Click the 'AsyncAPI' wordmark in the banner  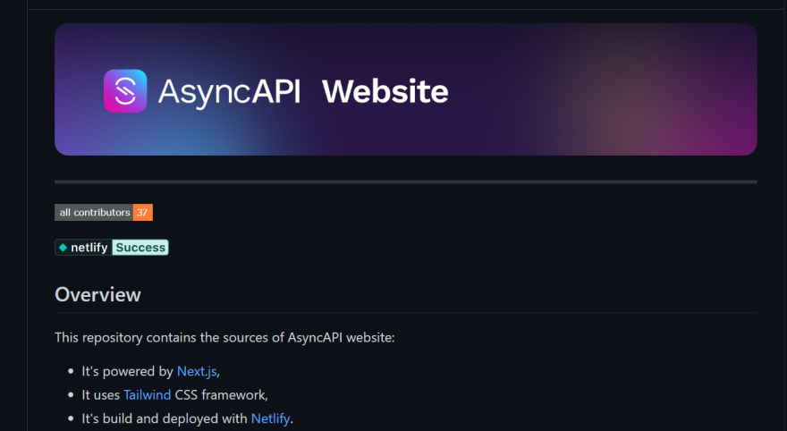(229, 92)
